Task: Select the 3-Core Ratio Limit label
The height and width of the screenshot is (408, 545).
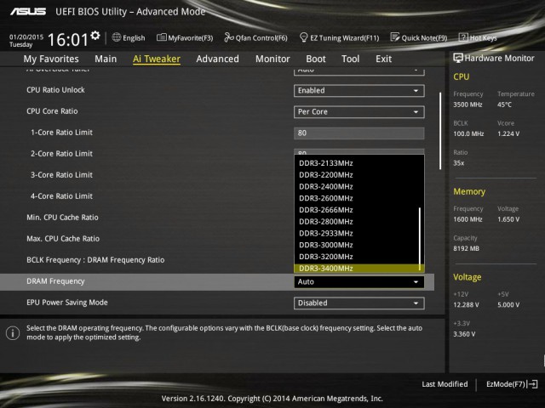Action: point(61,175)
